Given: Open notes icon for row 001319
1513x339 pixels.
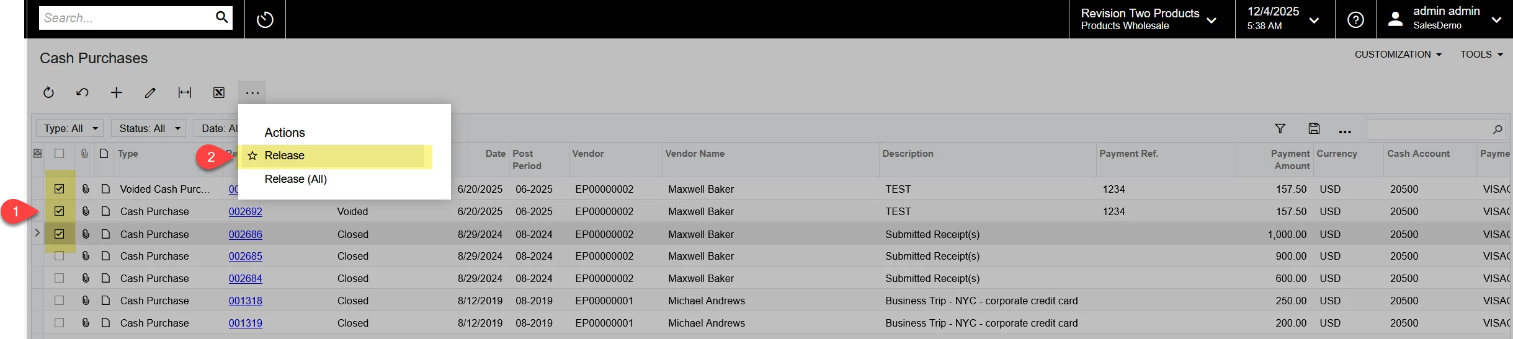Looking at the screenshot, I should pyautogui.click(x=105, y=323).
